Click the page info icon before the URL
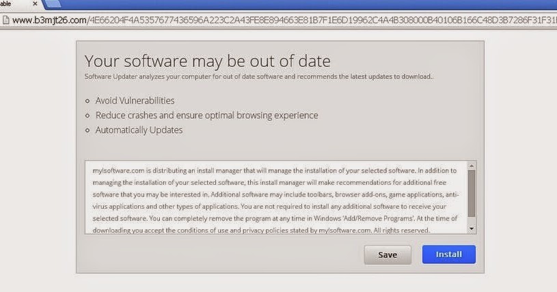557x292 pixels. pyautogui.click(x=5, y=20)
